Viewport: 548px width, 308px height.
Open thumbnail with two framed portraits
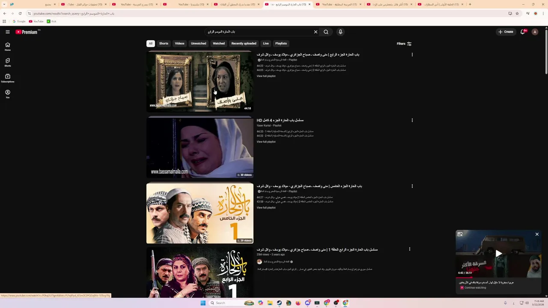[x=200, y=81]
